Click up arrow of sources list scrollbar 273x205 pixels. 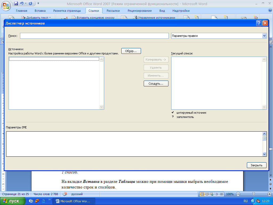click(x=102, y=59)
